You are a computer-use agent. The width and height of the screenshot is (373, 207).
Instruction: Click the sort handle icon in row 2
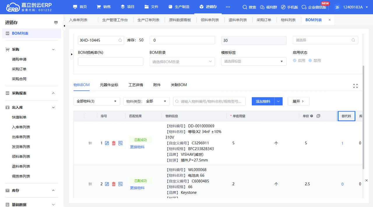tap(90, 184)
